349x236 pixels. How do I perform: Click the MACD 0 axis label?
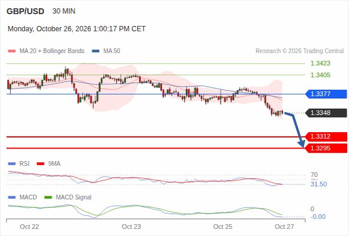click(x=312, y=209)
